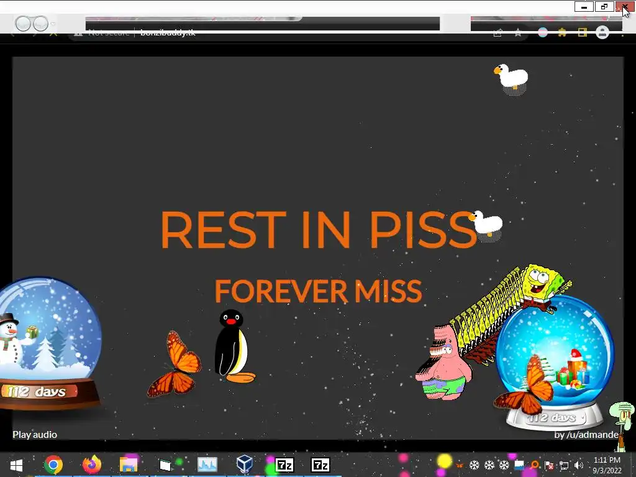Click the share this page icon
636x477 pixels.
[x=497, y=33]
